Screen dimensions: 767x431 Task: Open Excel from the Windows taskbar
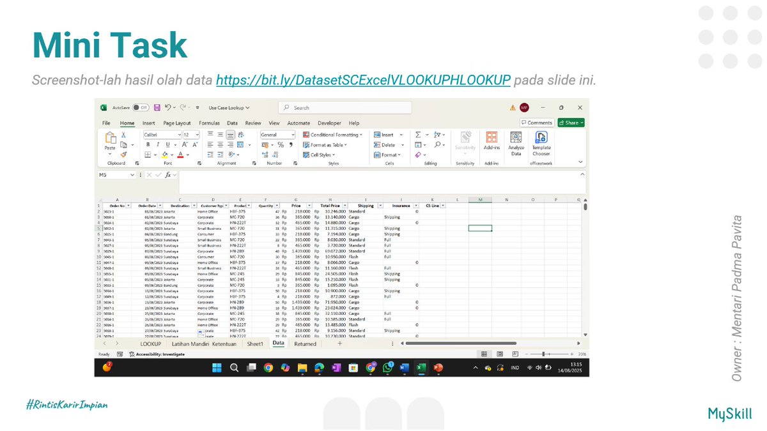pos(421,367)
